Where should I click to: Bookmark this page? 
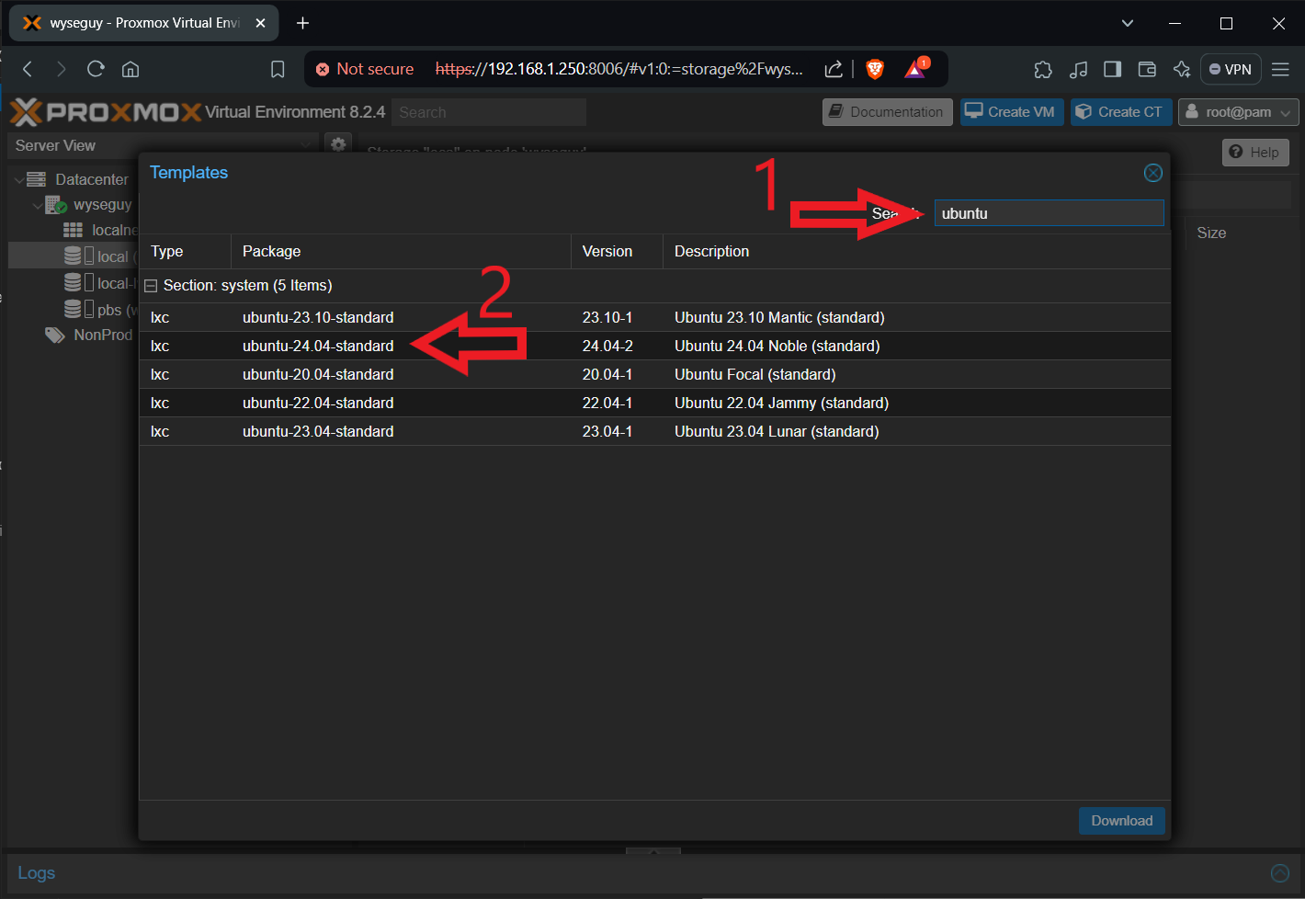point(278,69)
